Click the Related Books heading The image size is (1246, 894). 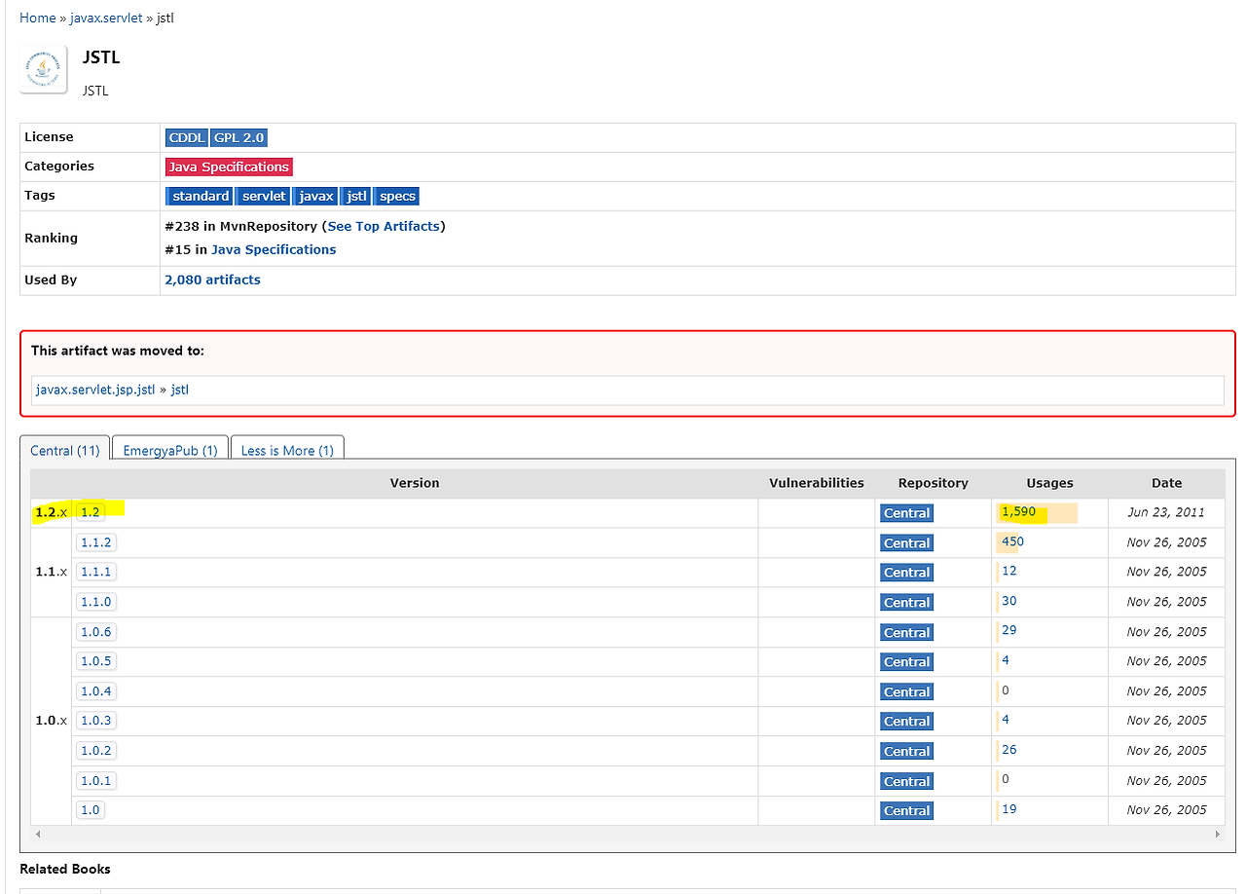click(65, 869)
